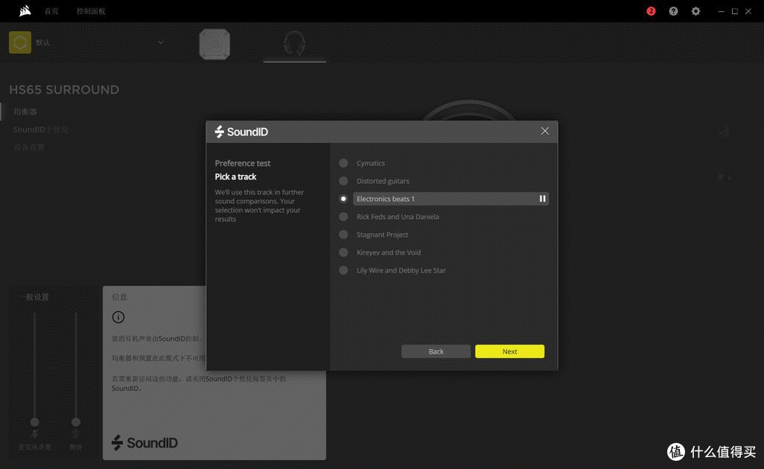Open the 首页 home menu
Image resolution: width=764 pixels, height=469 pixels.
coord(51,11)
